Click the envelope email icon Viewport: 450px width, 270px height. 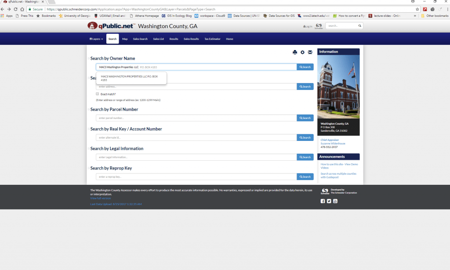310,52
